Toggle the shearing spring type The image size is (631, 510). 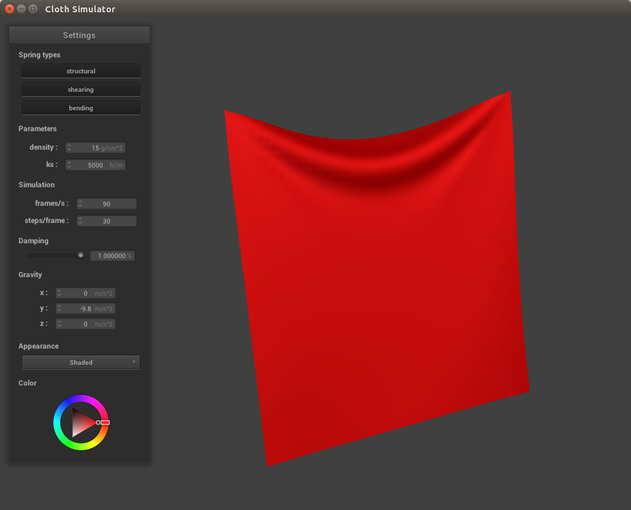pyautogui.click(x=81, y=89)
